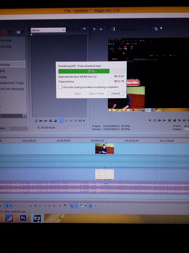The height and width of the screenshot is (253, 189).
Task: Insert a marker with the orange marker icon
Action: tap(60, 206)
